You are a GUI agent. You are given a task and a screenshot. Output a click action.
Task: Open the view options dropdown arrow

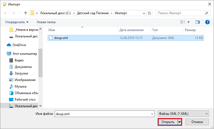tap(189, 22)
